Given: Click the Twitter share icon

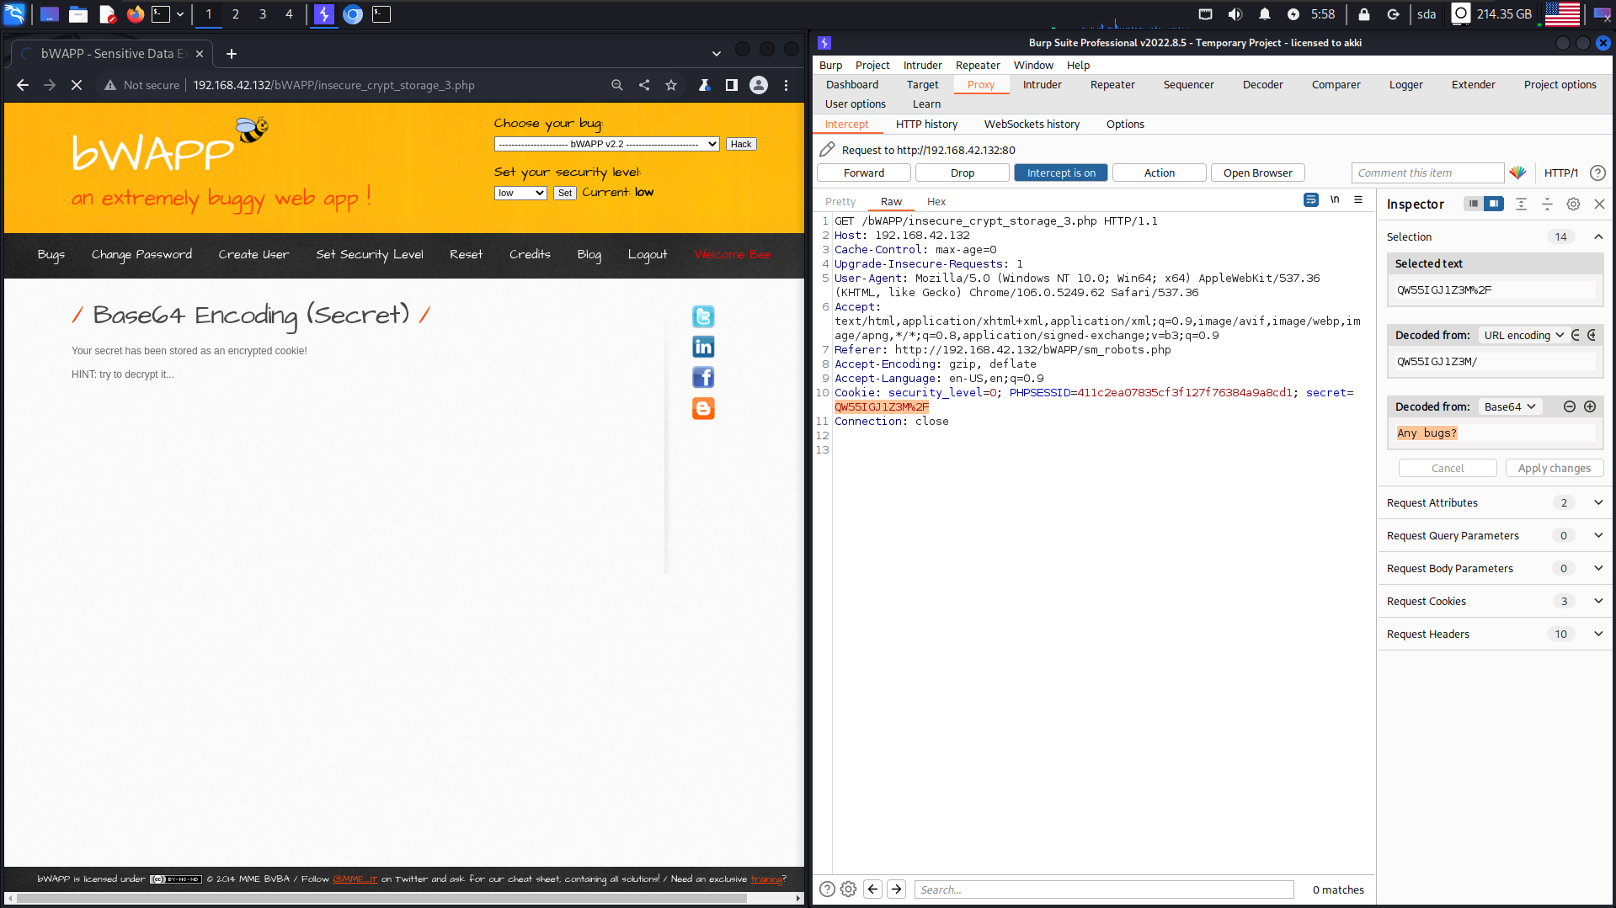Looking at the screenshot, I should tap(703, 316).
